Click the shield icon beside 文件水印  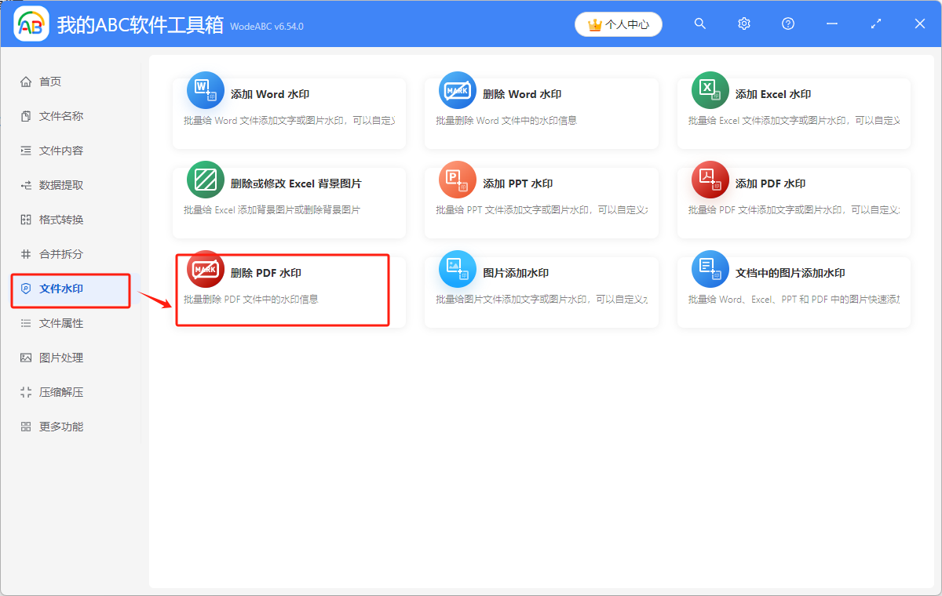click(x=26, y=289)
